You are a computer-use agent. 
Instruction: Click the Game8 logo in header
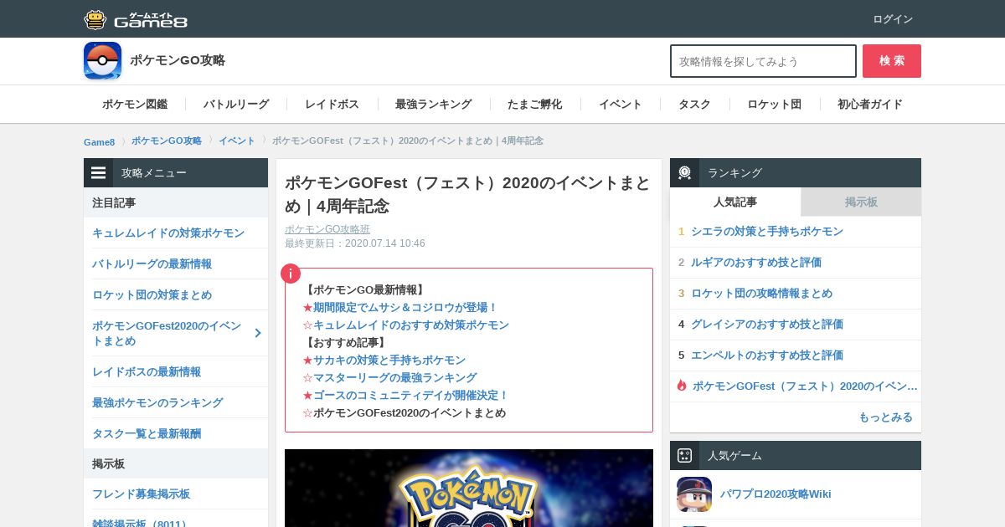point(136,19)
